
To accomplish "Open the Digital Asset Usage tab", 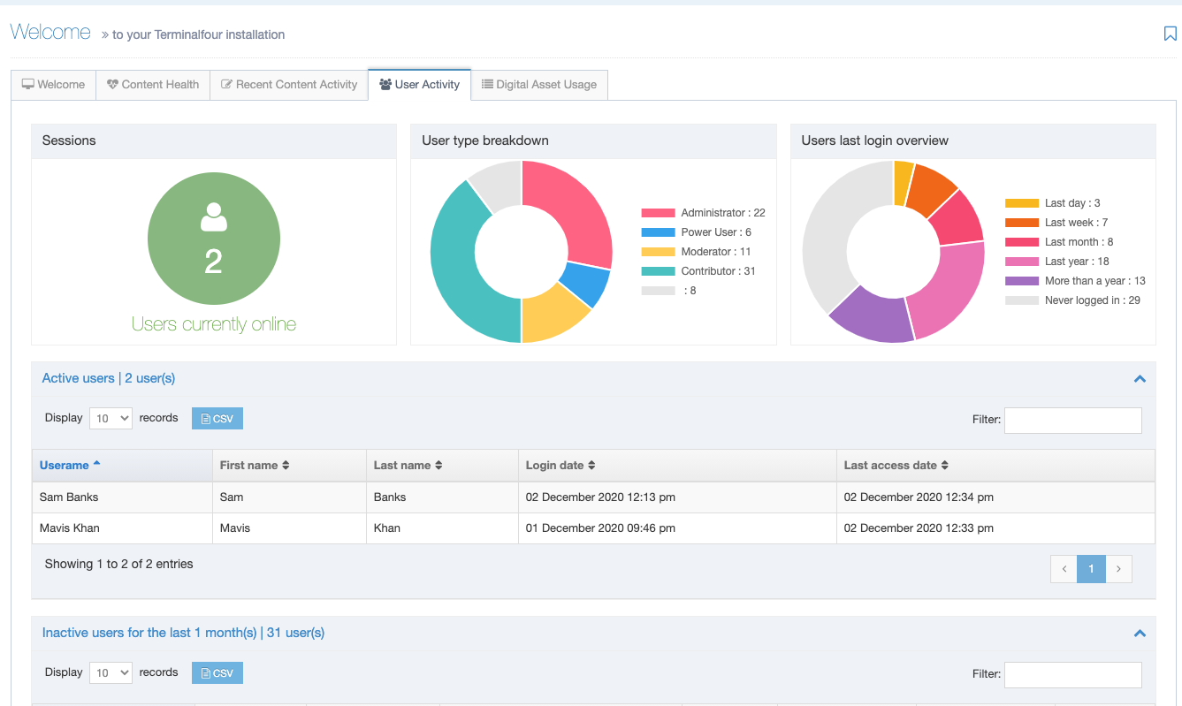I will pos(539,85).
